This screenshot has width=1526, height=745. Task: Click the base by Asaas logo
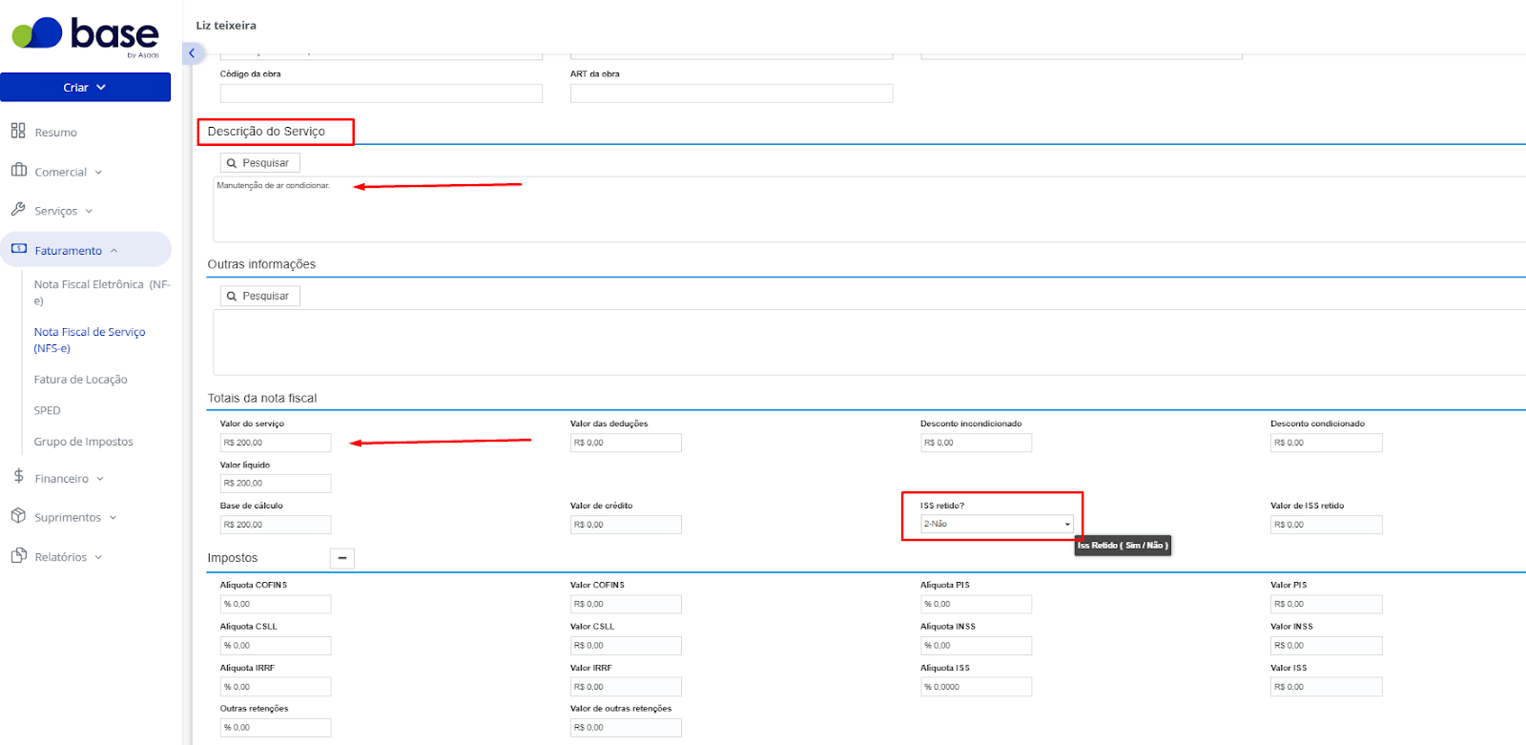(86, 36)
